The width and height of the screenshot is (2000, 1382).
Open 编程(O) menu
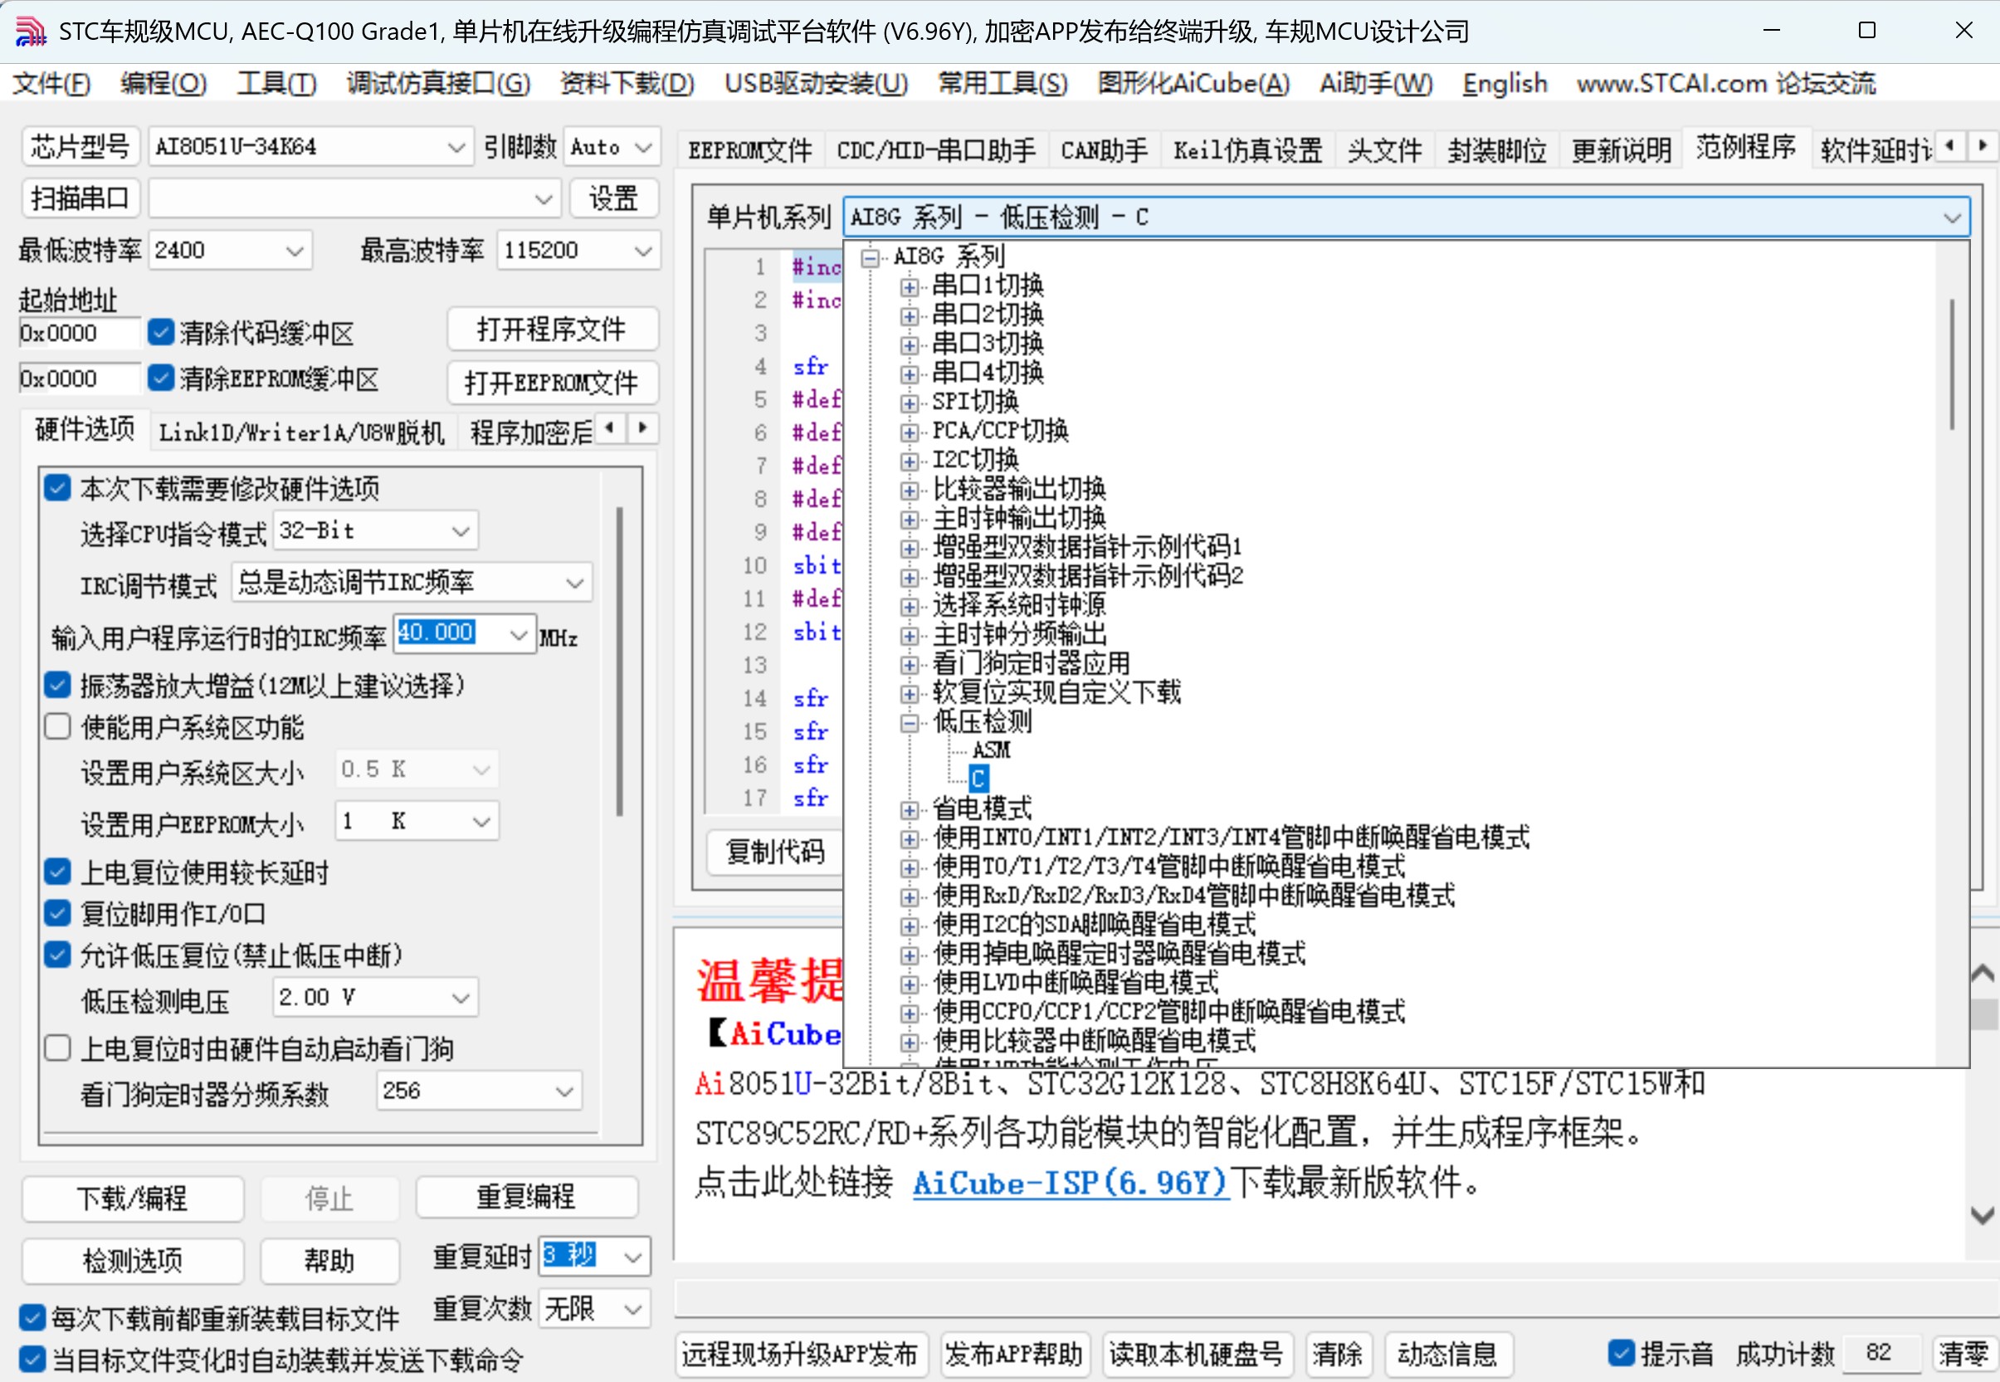coord(163,84)
